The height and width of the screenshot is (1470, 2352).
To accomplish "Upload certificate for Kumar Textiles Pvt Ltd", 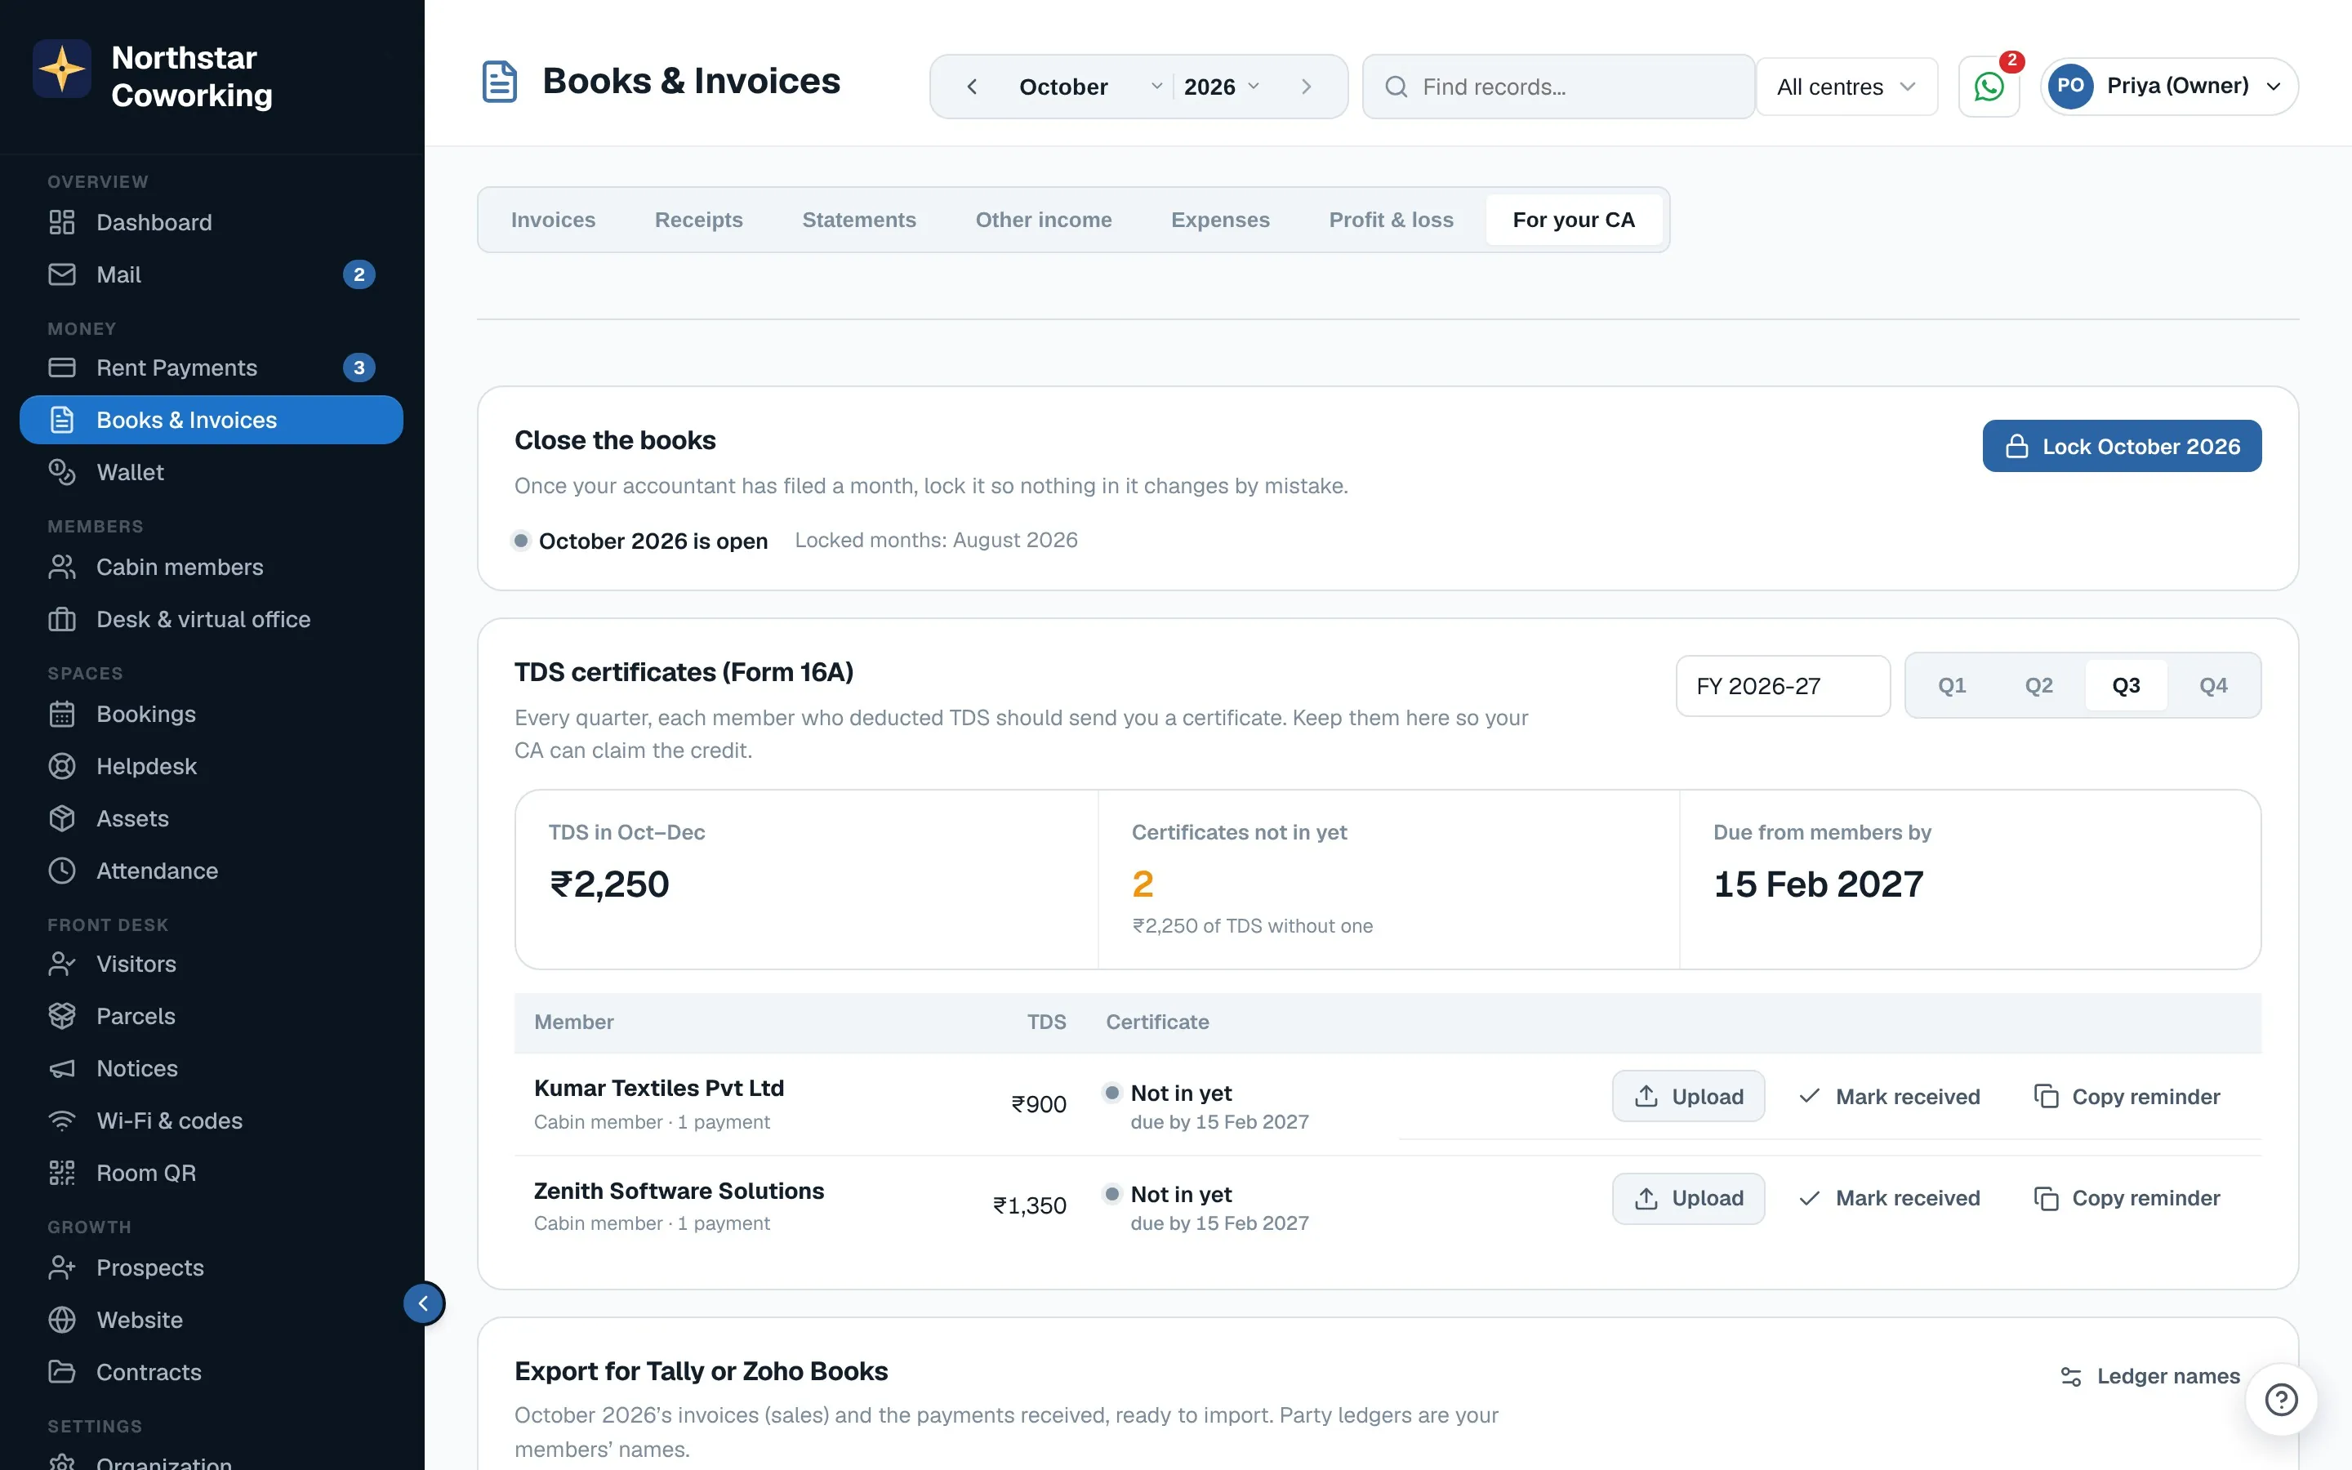I will [1688, 1097].
